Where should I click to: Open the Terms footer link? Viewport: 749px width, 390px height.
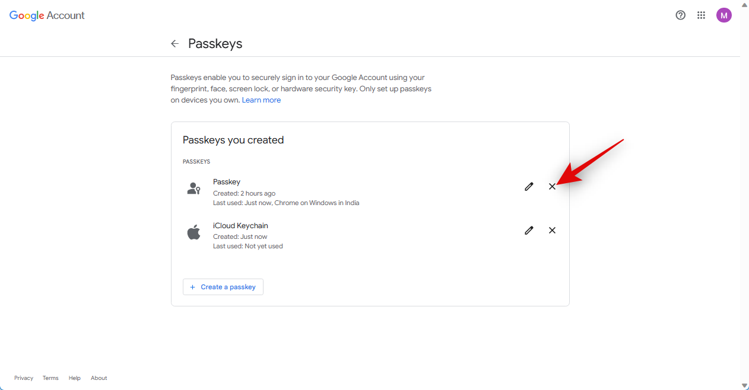tap(50, 378)
